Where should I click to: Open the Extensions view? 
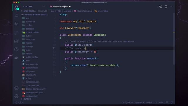[x=16, y=41]
